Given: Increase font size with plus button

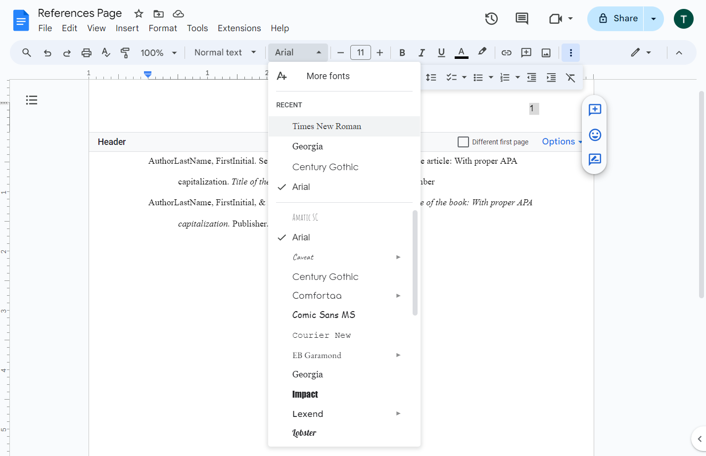Looking at the screenshot, I should tap(380, 52).
